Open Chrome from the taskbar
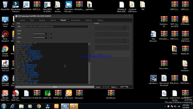Viewport: 193px width, 109px height. point(39,106)
